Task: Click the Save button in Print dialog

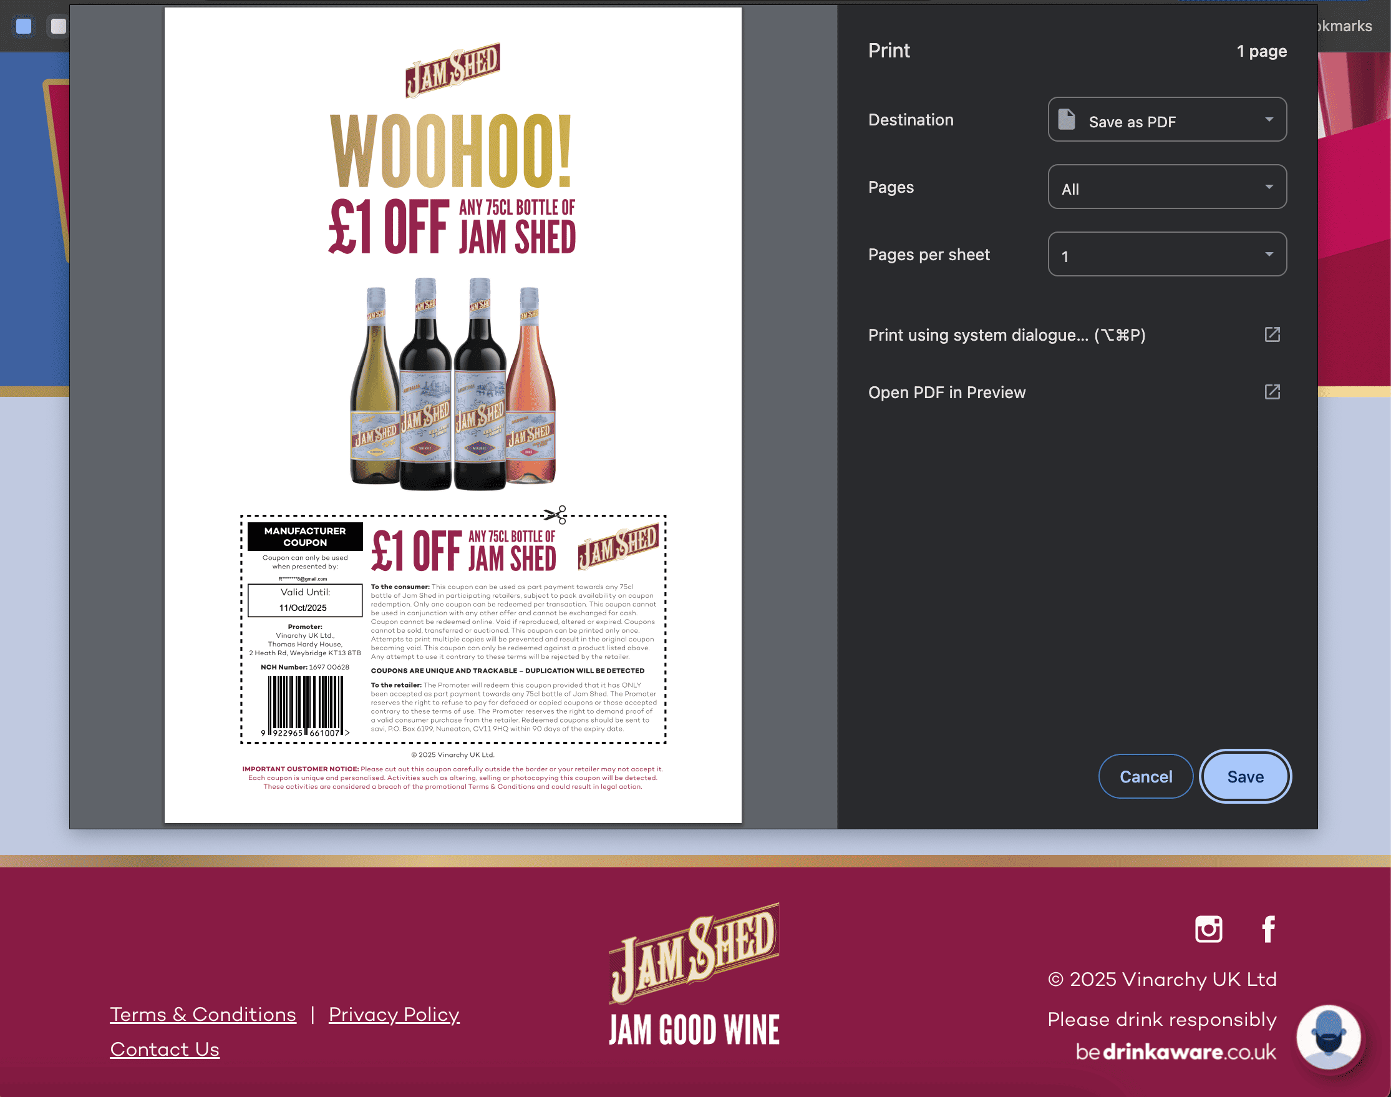Action: point(1244,776)
